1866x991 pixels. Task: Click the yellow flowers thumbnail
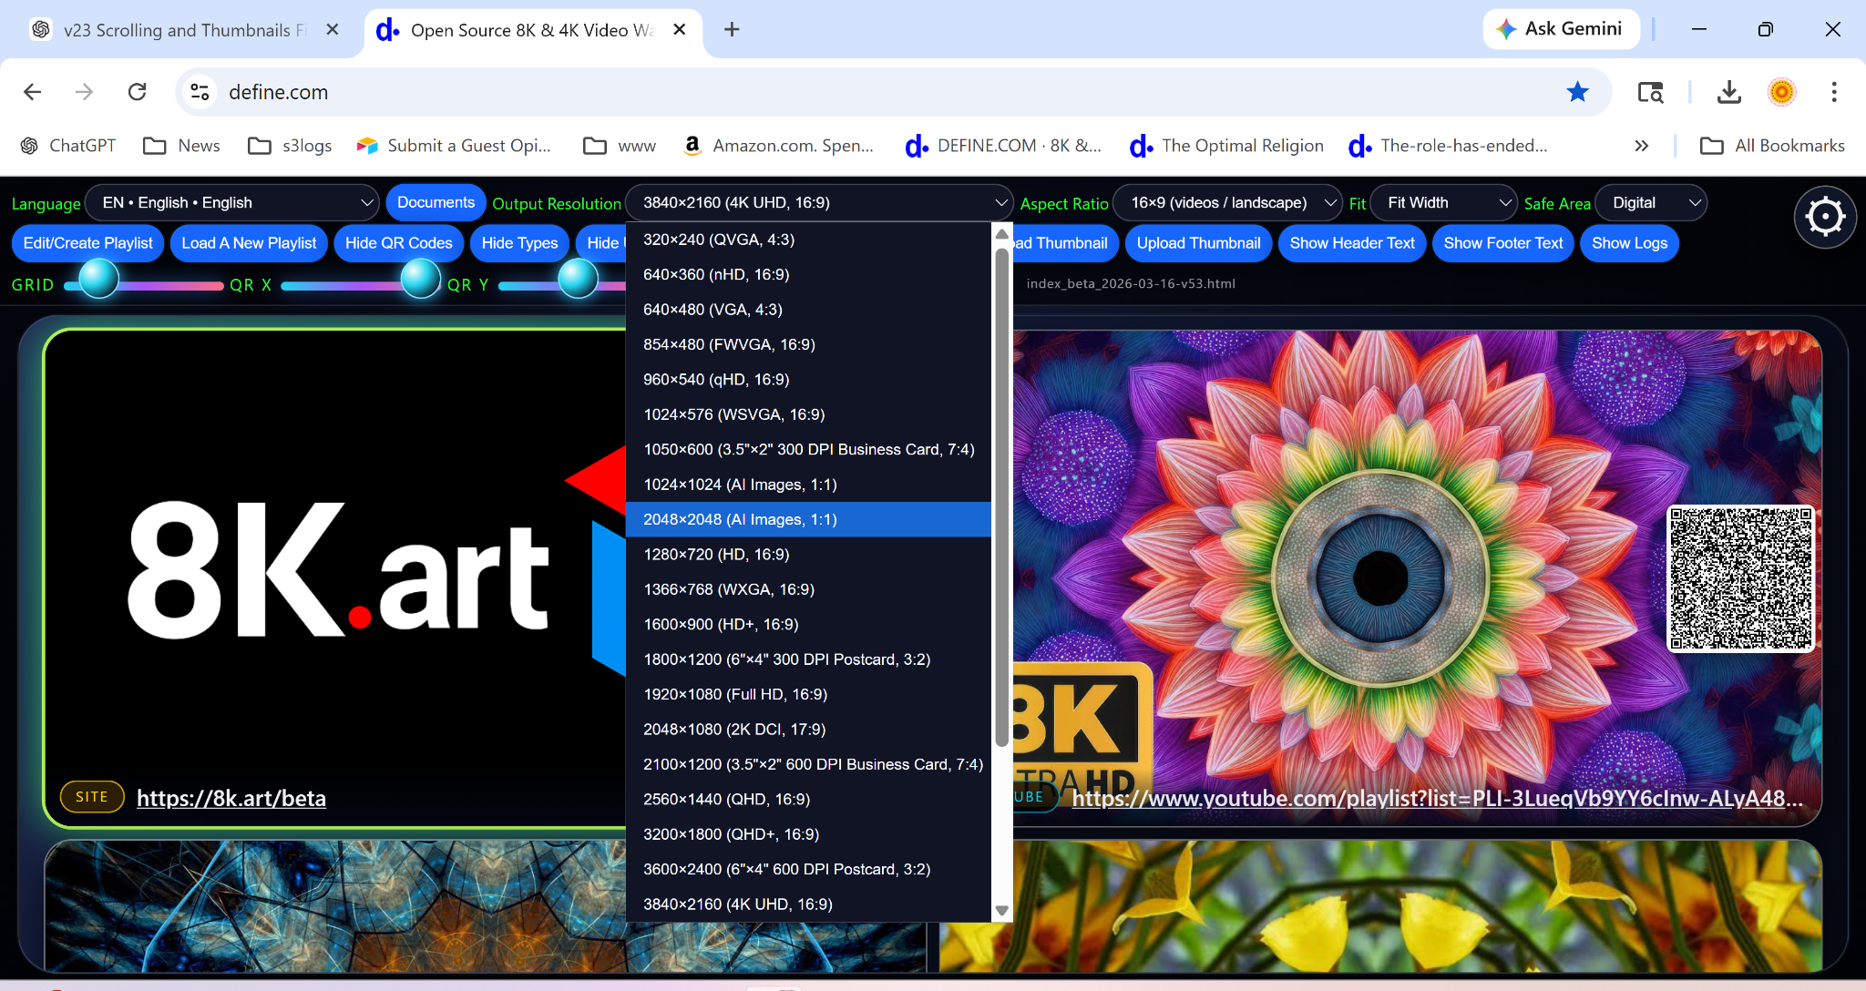pyautogui.click(x=1380, y=906)
